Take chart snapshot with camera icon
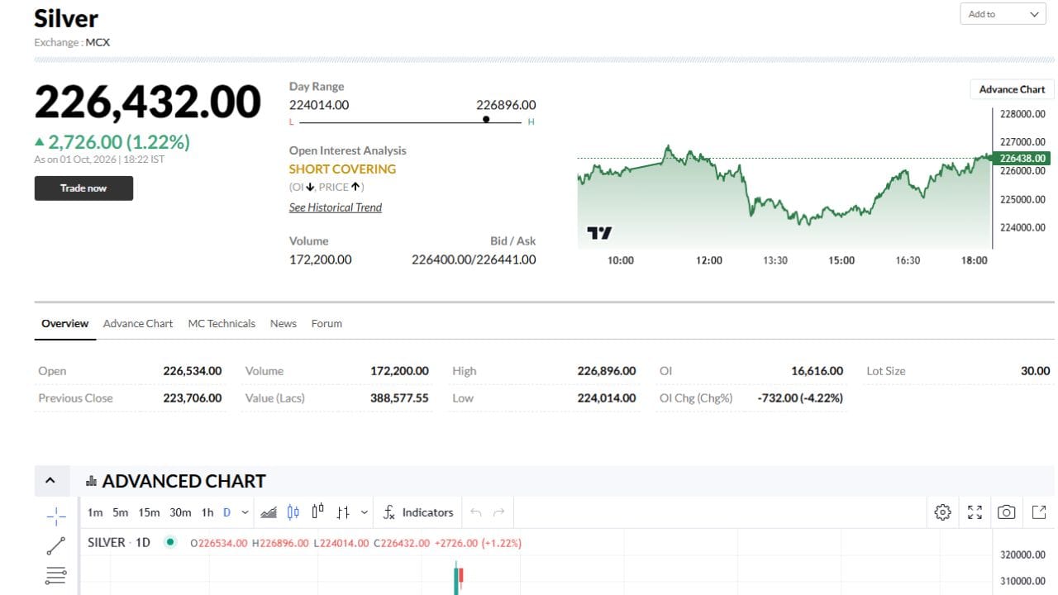This screenshot has width=1058, height=595. [x=1006, y=512]
